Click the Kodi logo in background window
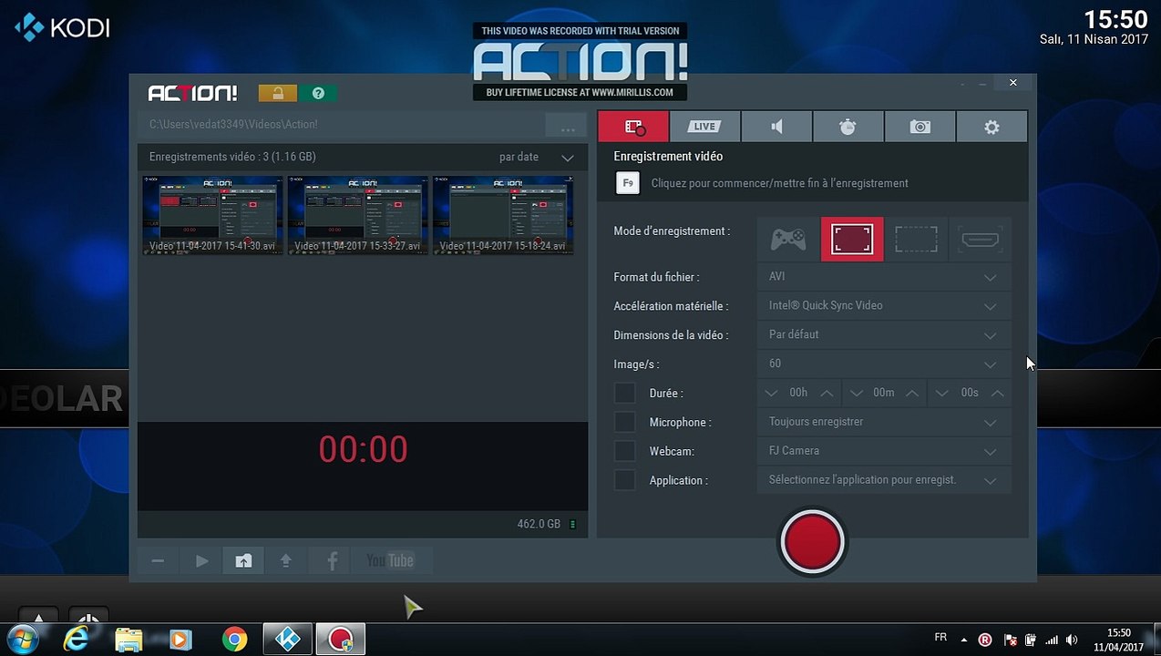1161x656 pixels. [x=62, y=27]
